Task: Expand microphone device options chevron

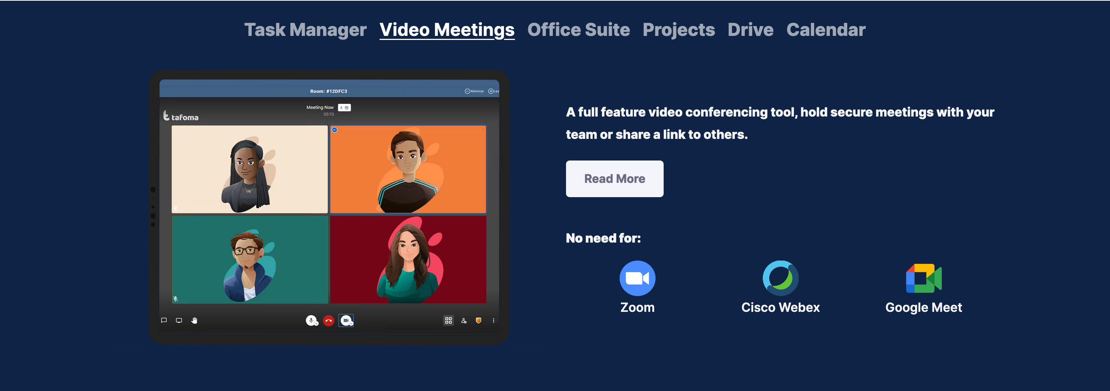Action: coord(317,323)
